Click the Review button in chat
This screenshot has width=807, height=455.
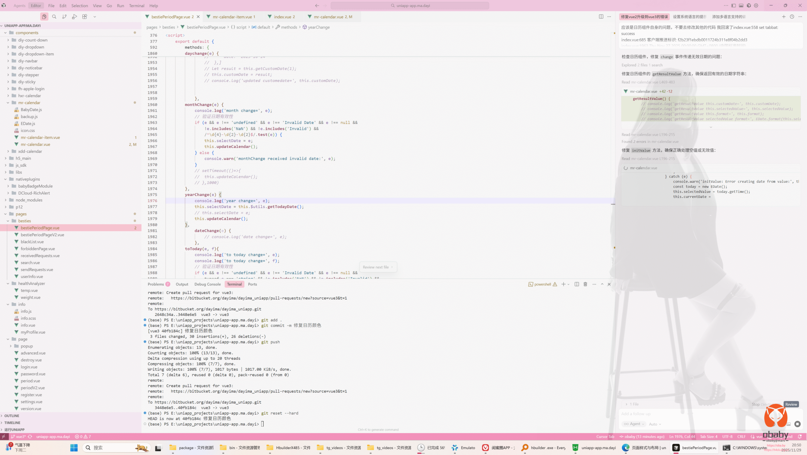point(791,405)
